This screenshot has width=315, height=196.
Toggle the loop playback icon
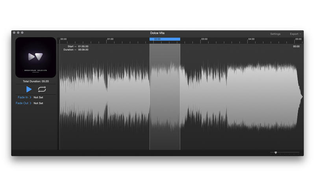42,89
